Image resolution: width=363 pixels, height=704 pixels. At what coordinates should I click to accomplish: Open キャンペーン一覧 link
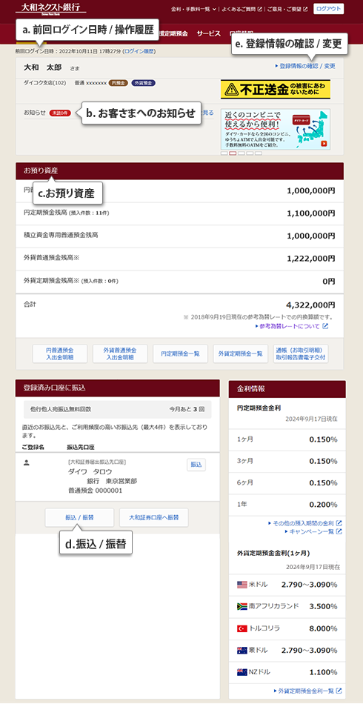[x=310, y=531]
